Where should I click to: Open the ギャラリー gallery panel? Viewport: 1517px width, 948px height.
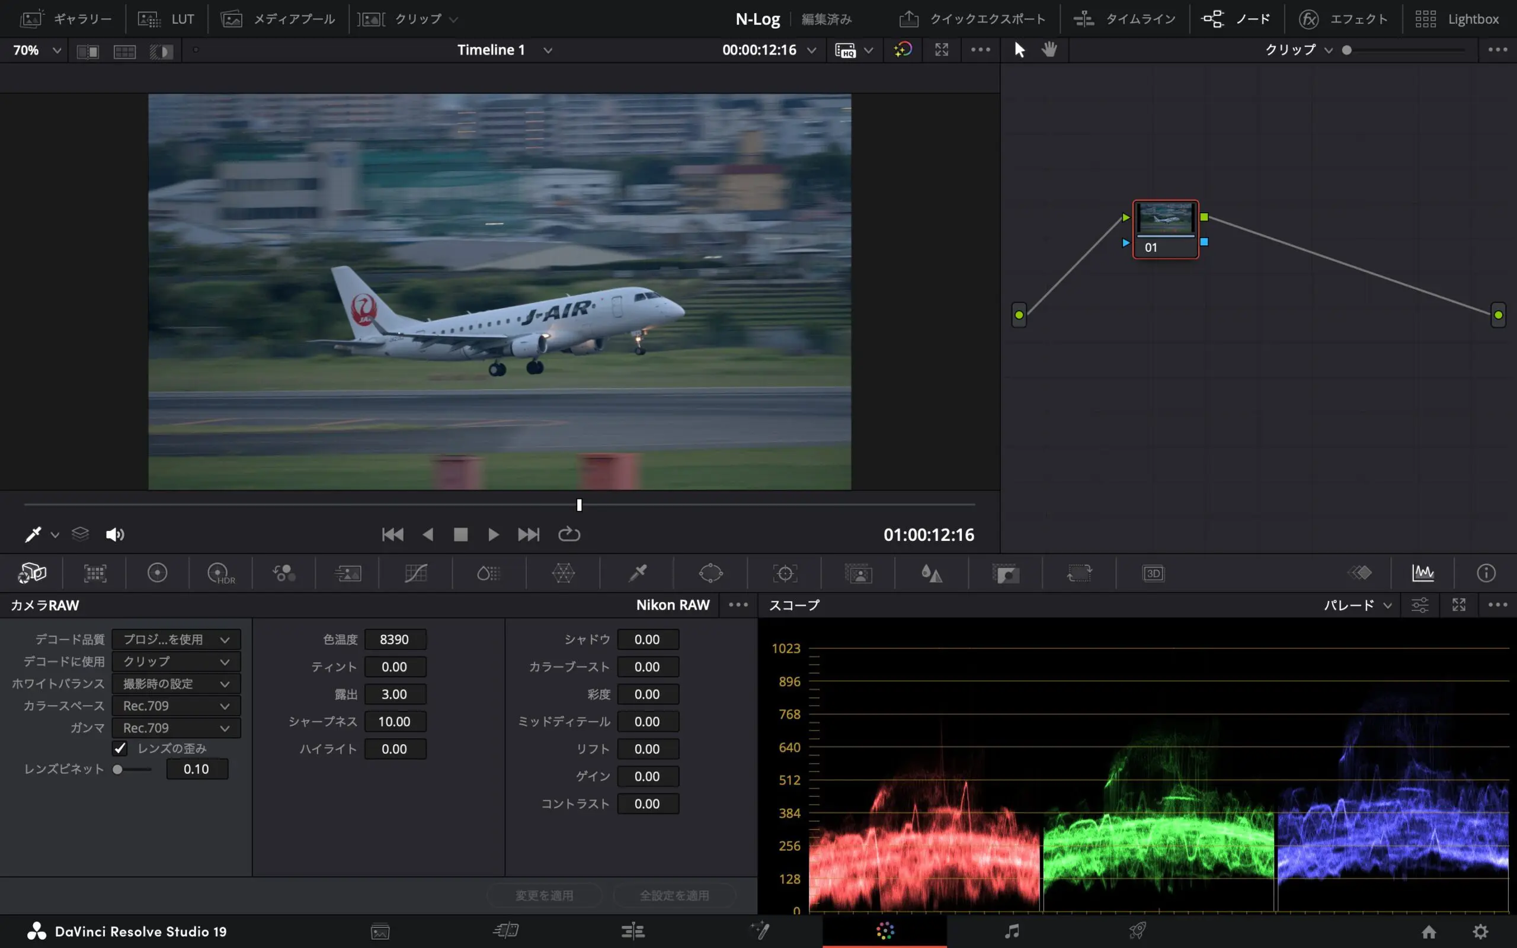[66, 19]
